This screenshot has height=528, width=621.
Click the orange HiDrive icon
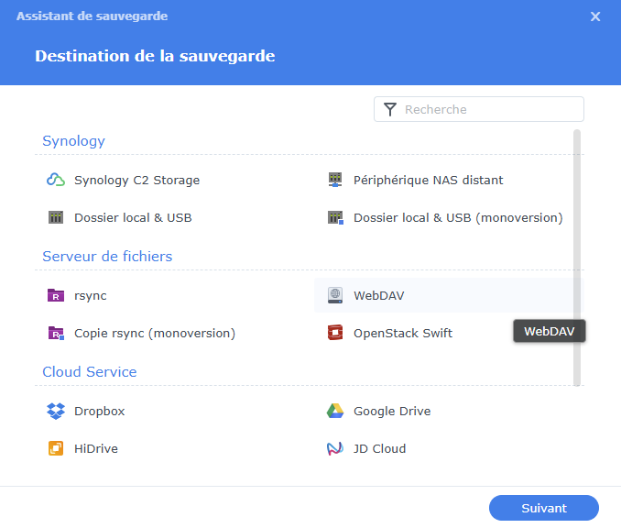click(x=56, y=449)
